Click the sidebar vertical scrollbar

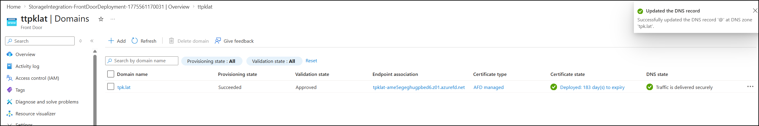[x=95, y=89]
